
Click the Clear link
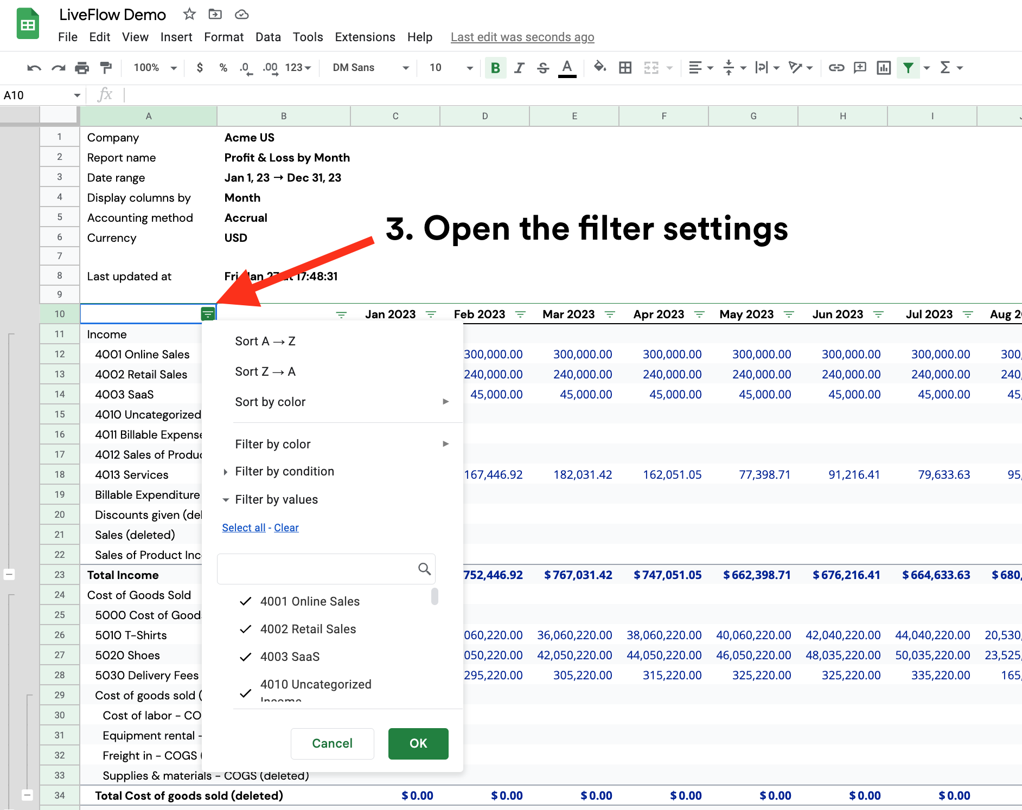pyautogui.click(x=286, y=528)
